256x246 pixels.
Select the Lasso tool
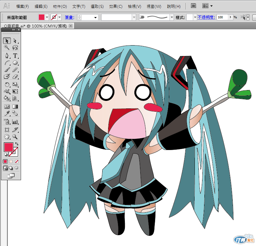click(x=15, y=47)
